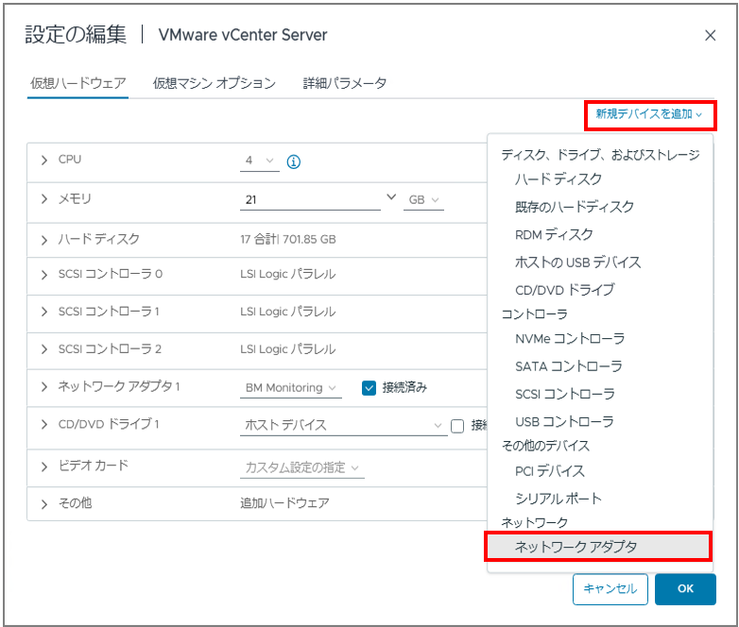Image resolution: width=739 pixels, height=627 pixels.
Task: Expand SCSI コントローラ 0 row
Action: coord(44,274)
